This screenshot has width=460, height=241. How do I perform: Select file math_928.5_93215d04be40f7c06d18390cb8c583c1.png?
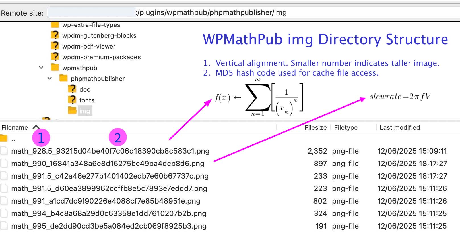point(110,151)
